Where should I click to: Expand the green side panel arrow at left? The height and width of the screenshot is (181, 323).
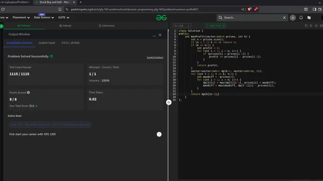coord(1,26)
